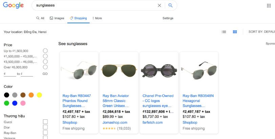Click Your location: Đống Đa, Hanoi text
The image size is (275, 139).
[25, 32]
